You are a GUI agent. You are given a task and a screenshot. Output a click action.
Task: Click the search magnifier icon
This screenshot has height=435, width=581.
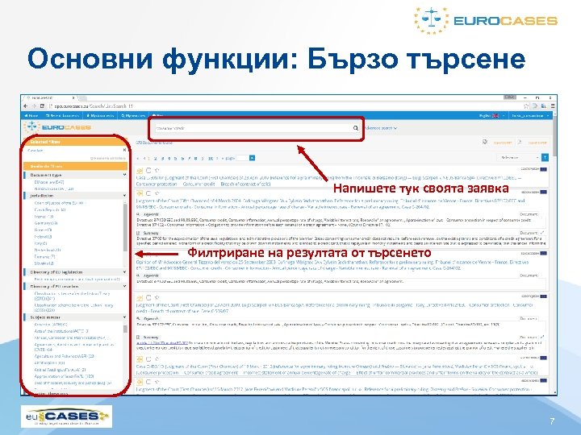coord(355,128)
